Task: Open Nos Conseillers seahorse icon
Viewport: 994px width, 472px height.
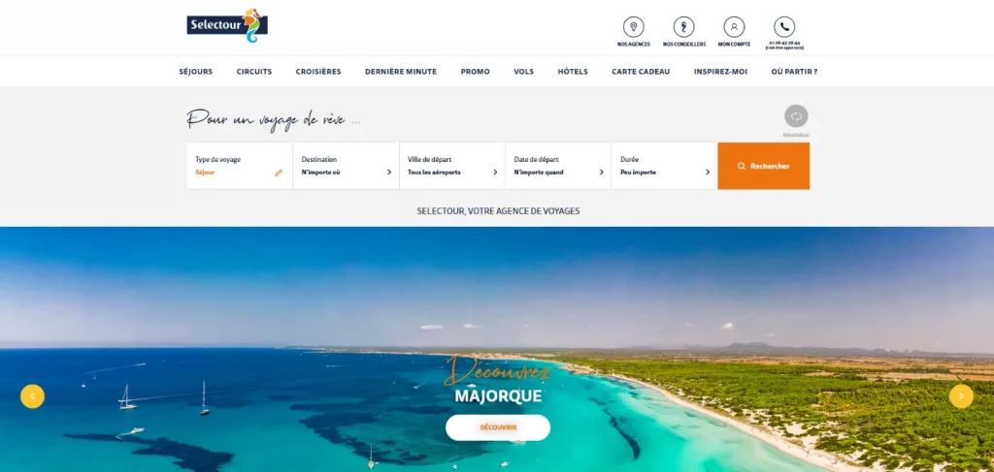Action: [683, 27]
